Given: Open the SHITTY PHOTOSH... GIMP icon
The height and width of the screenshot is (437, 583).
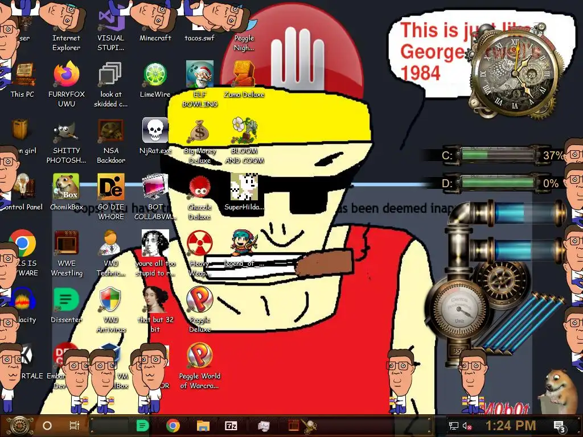Looking at the screenshot, I should click(67, 141).
